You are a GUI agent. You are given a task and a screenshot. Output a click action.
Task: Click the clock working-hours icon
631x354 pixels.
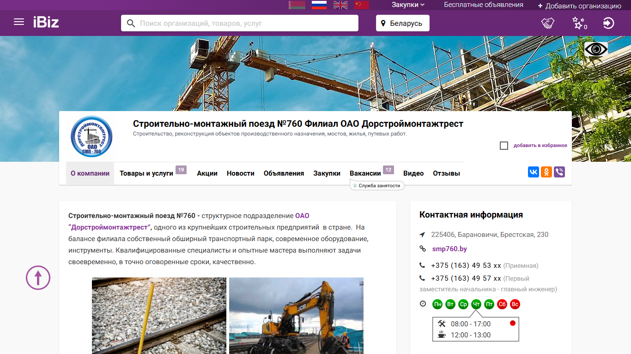tap(423, 304)
